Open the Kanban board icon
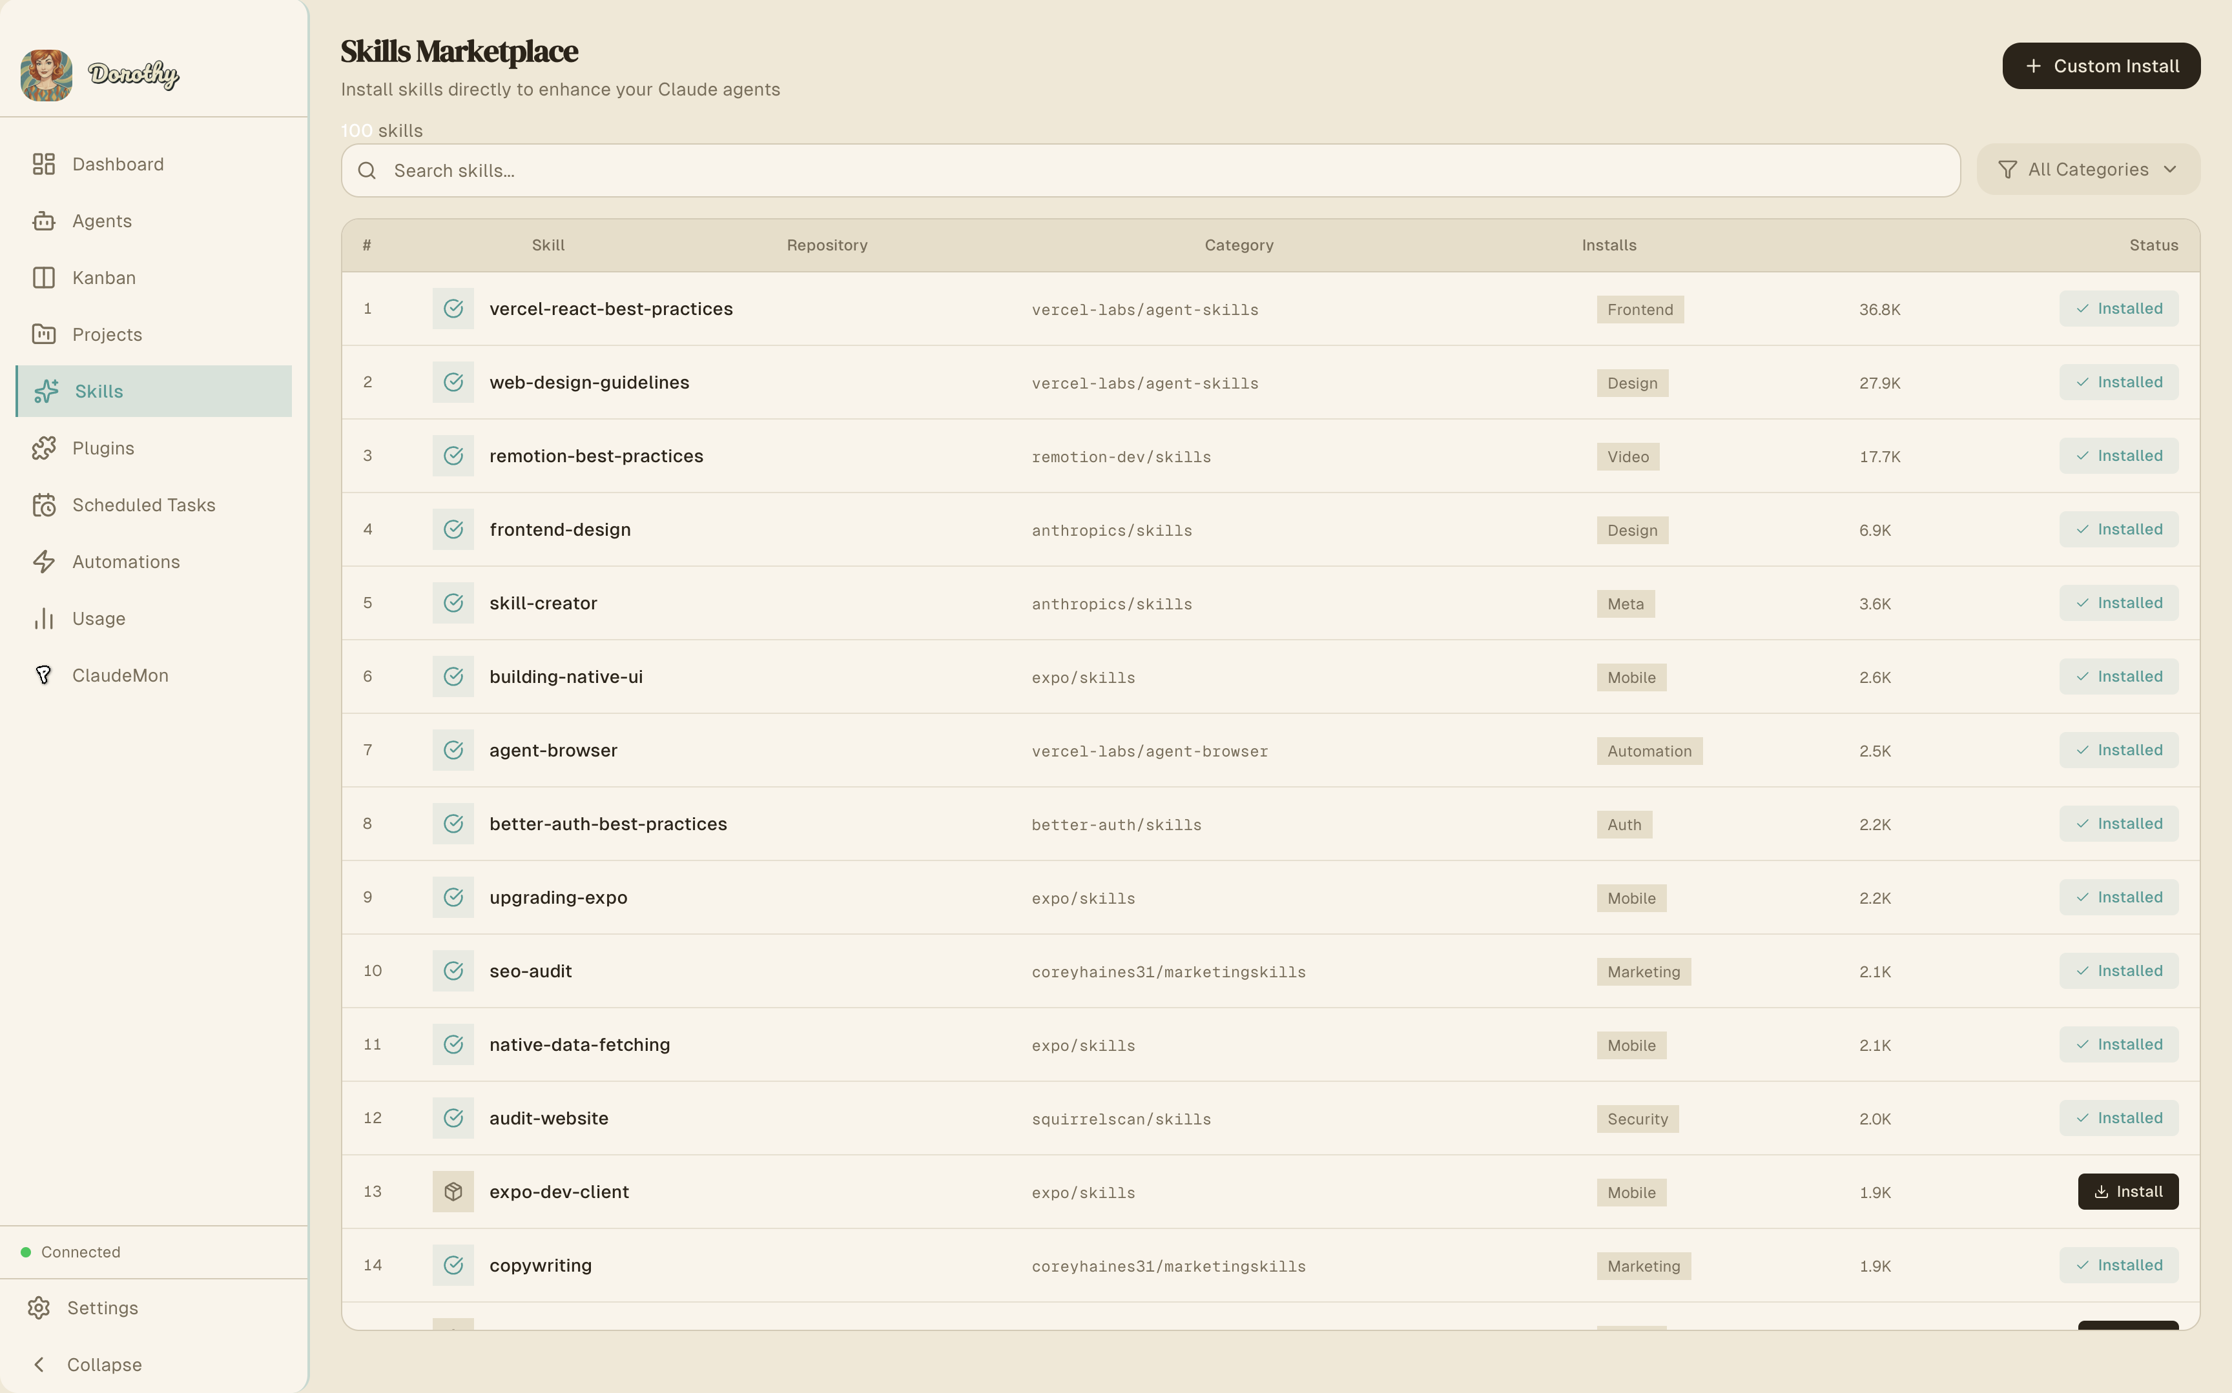The width and height of the screenshot is (2232, 1393). 43,278
